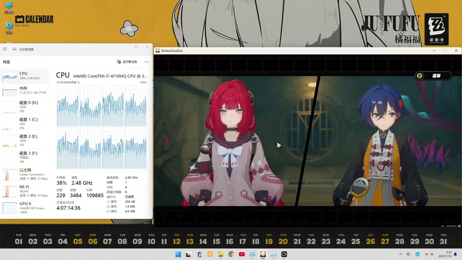Click the last logical processor graph
Image resolution: width=462 pixels, height=260 pixels.
pyautogui.click(x=136, y=148)
